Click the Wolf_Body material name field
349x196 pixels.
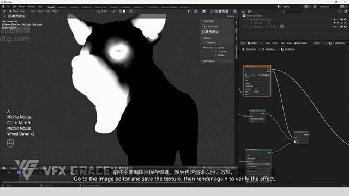point(340,44)
